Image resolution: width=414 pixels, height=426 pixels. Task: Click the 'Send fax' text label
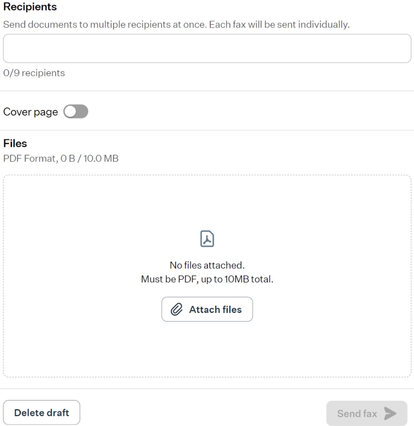pyautogui.click(x=357, y=413)
